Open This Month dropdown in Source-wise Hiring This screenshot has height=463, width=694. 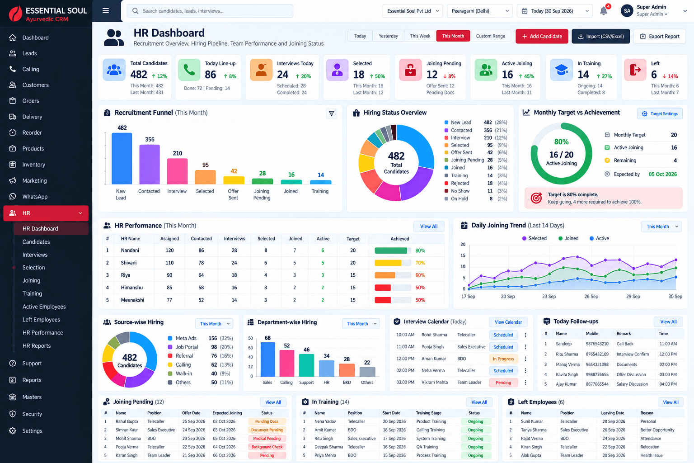click(215, 324)
